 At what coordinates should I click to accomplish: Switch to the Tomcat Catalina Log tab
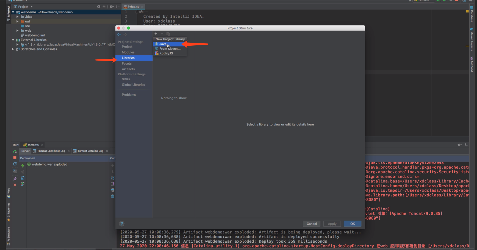tap(90, 151)
